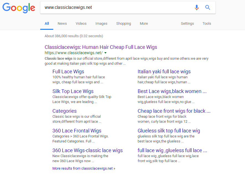Click the 'Best Lace wigs,black women wig,glueless' description
This screenshot has width=245, height=176.
tap(166, 99)
